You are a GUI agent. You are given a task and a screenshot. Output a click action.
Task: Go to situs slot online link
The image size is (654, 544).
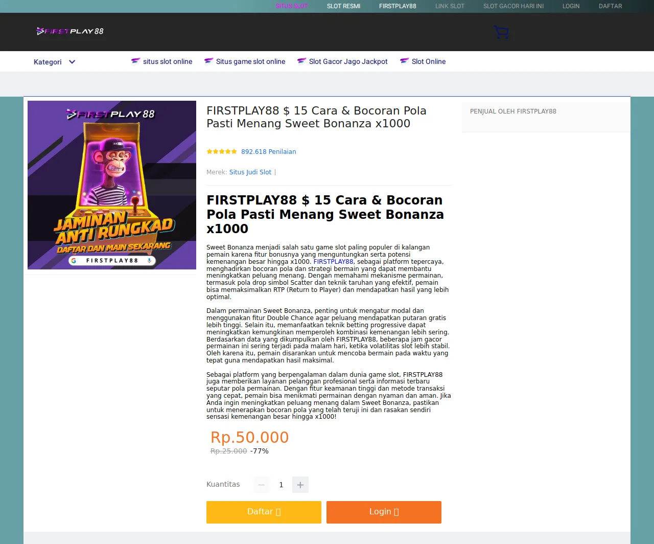click(168, 61)
